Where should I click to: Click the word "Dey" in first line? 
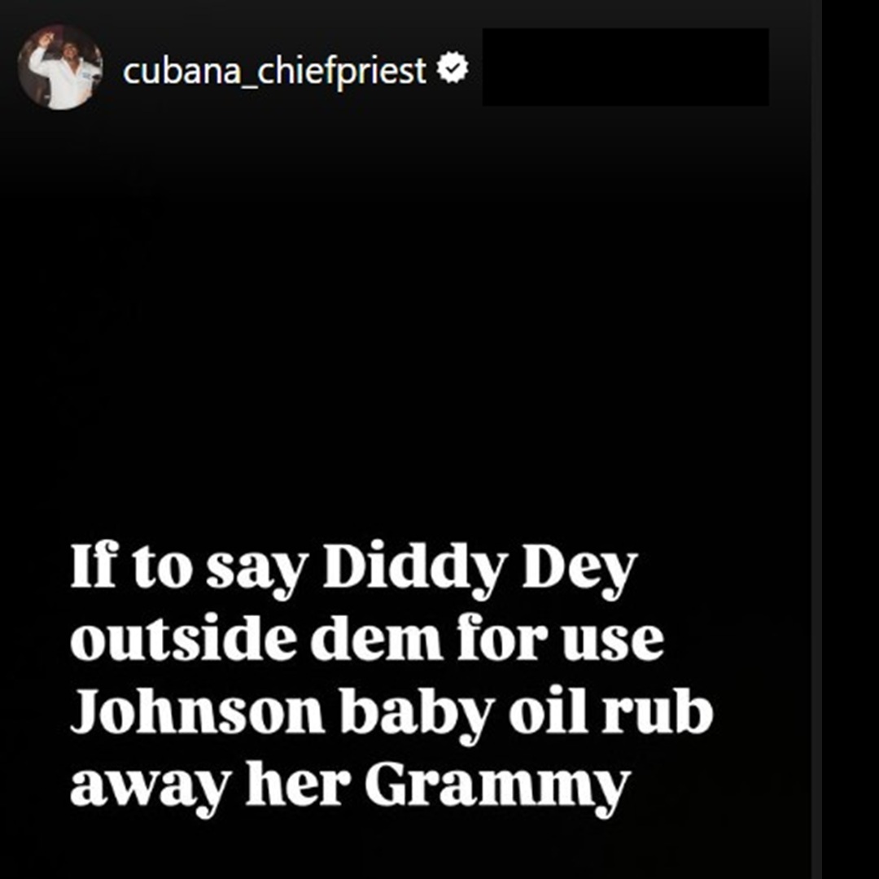click(x=580, y=570)
